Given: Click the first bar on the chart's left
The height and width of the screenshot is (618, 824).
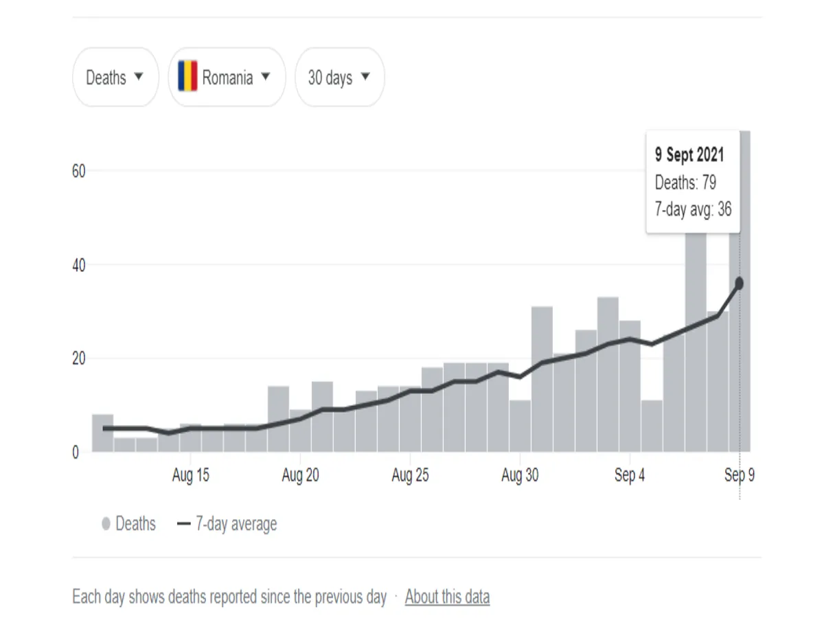Looking at the screenshot, I should point(103,433).
